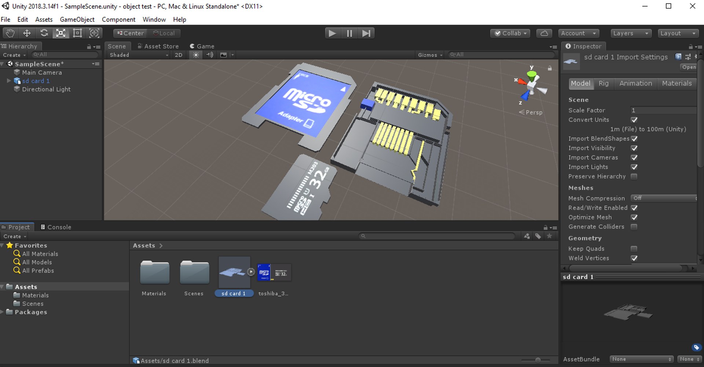Image resolution: width=704 pixels, height=367 pixels.
Task: Expand the sd card 1 hierarchy item
Action: (9, 81)
